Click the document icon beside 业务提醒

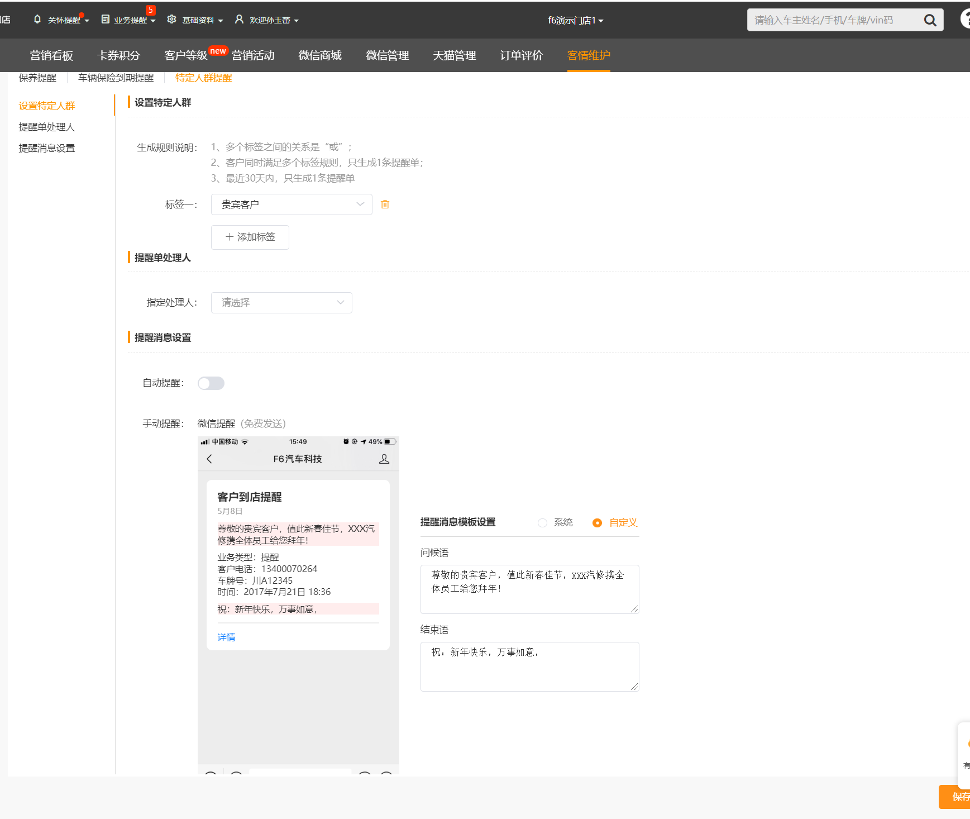click(x=105, y=20)
